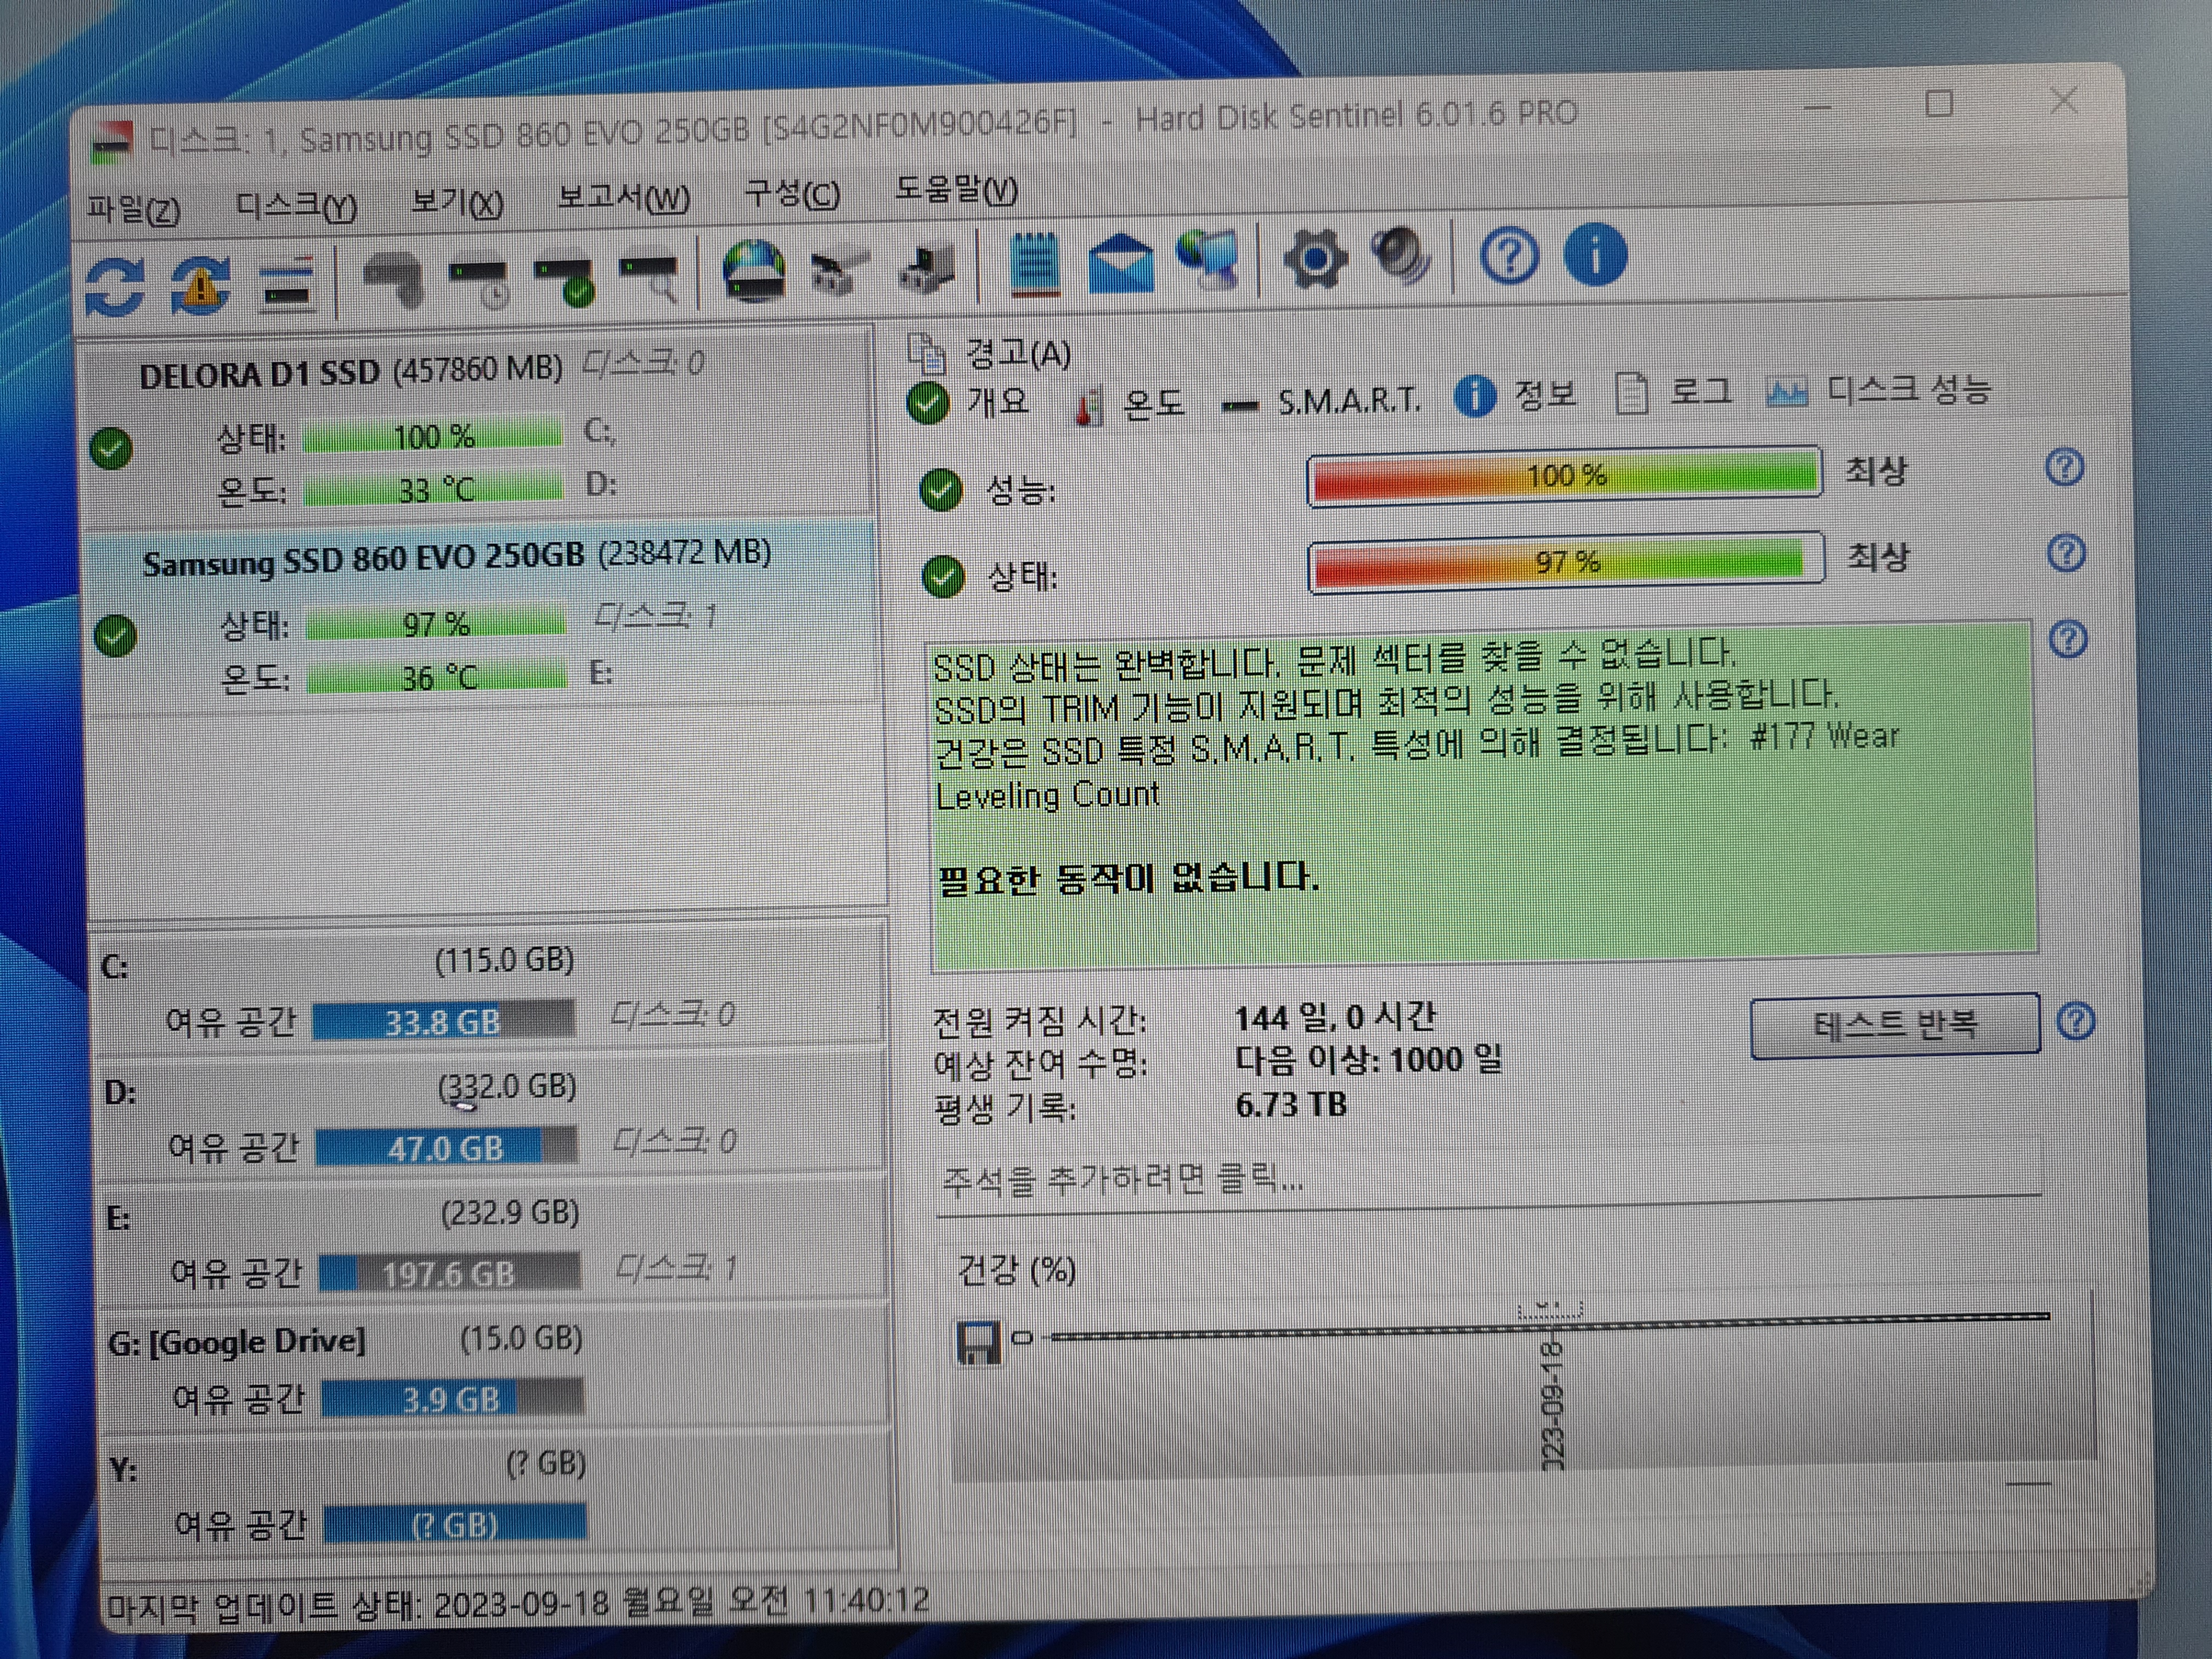Screen dimensions: 2212x1659
Task: Click the question mark beside 테스트 반복 button
Action: coord(2076,1021)
